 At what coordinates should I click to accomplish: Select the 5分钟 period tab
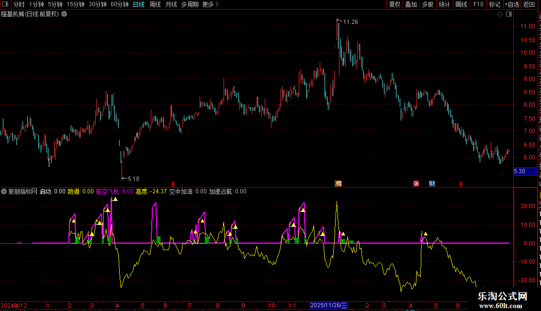(55, 4)
